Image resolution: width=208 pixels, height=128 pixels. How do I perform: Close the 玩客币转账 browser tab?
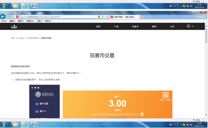[x=138, y=17]
